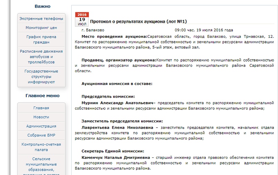Click the 2016 July 19 date badge
The width and height of the screenshot is (278, 175).
[x=82, y=20]
